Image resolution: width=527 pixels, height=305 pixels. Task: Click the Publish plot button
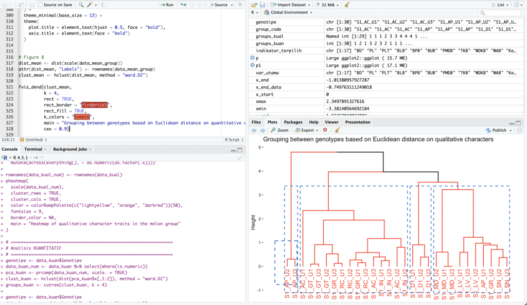[497, 130]
